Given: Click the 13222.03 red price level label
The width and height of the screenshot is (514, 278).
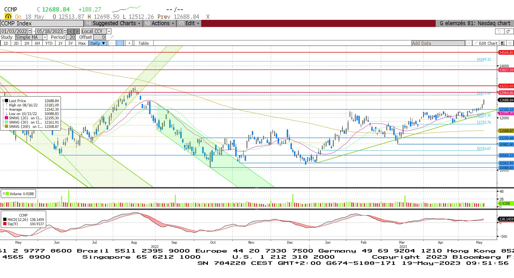Looking at the screenshot, I should point(506,86).
